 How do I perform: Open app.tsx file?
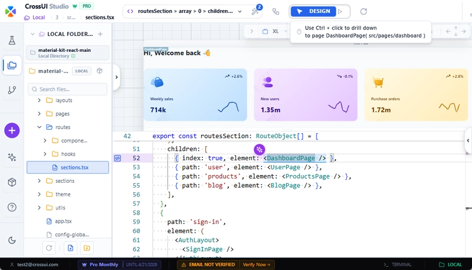coord(63,221)
